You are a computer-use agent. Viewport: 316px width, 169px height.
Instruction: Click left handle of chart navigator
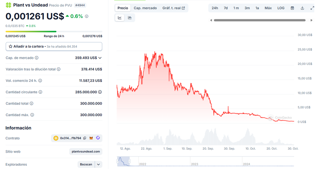118,161
